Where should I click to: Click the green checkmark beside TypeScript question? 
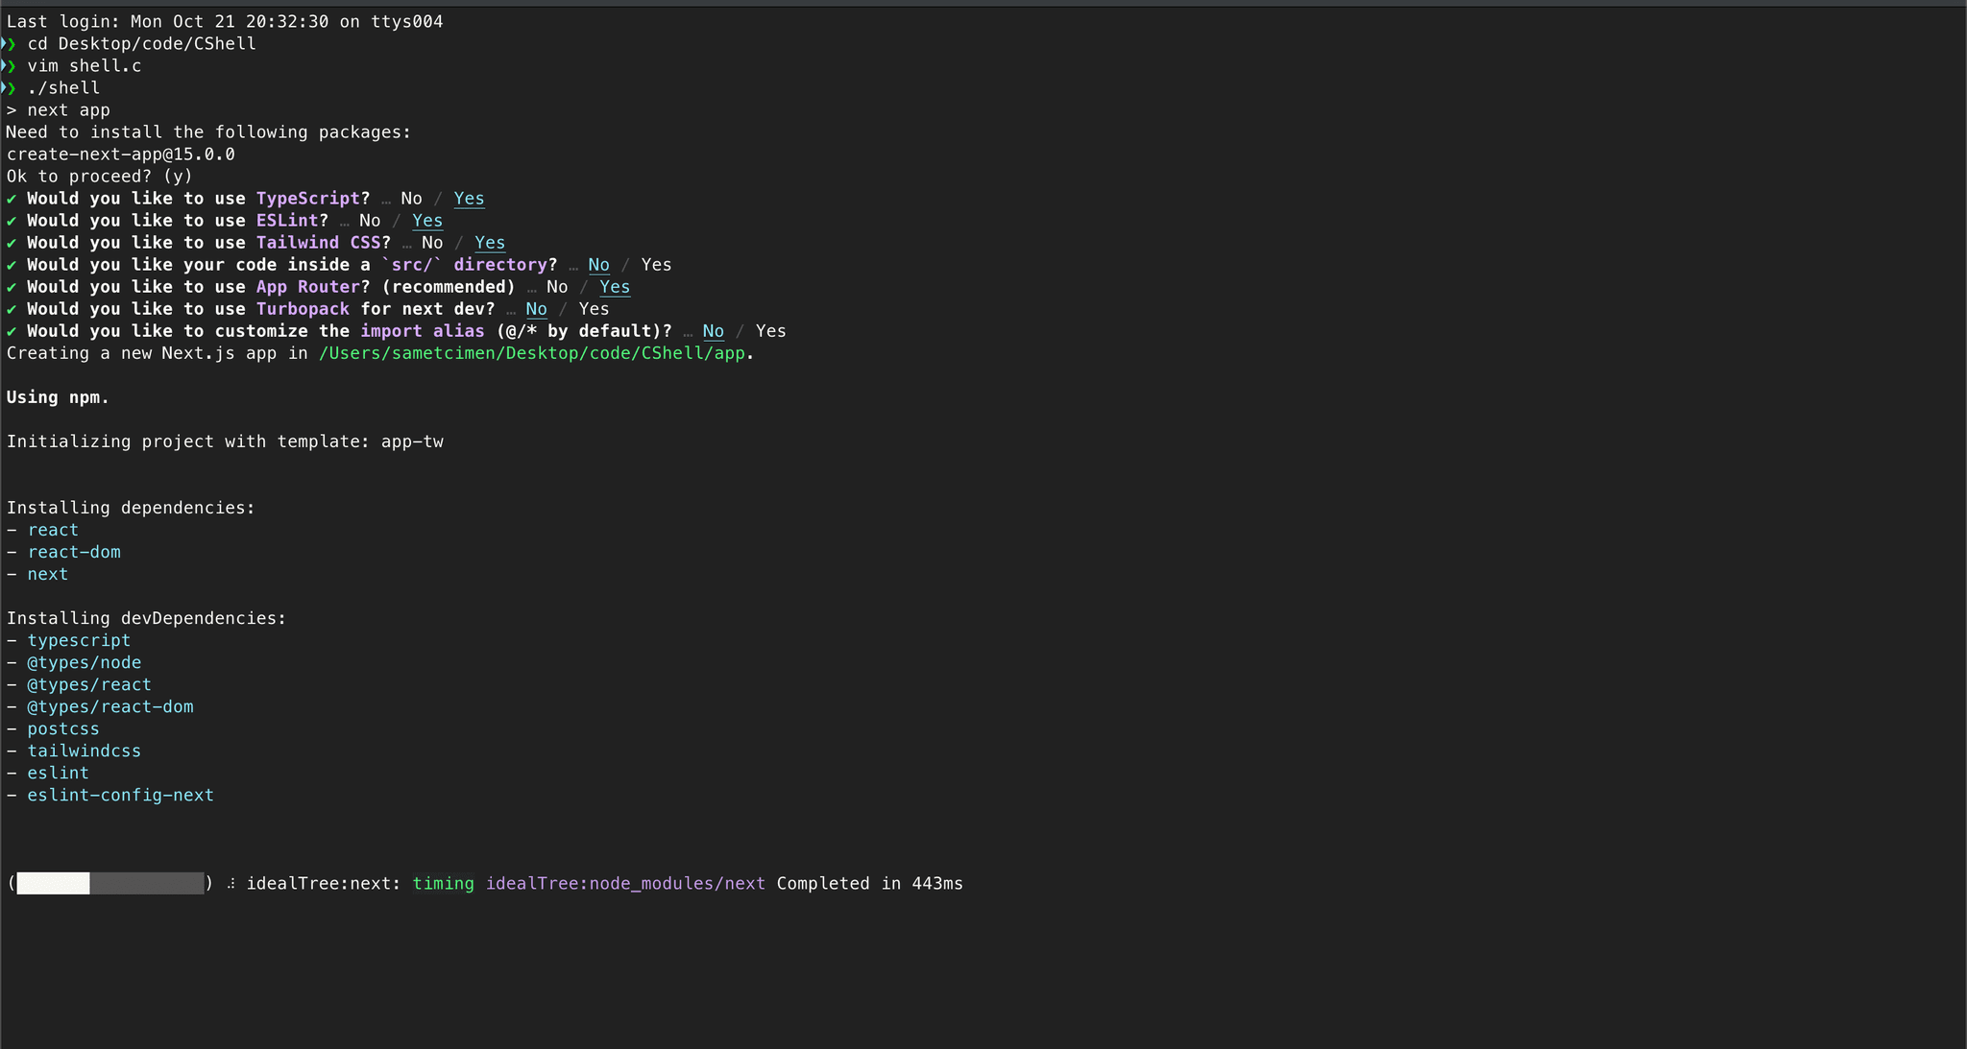pyautogui.click(x=12, y=199)
